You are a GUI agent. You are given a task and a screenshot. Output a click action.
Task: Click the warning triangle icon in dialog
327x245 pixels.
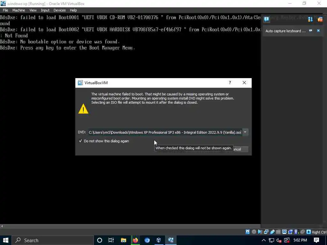click(83, 109)
